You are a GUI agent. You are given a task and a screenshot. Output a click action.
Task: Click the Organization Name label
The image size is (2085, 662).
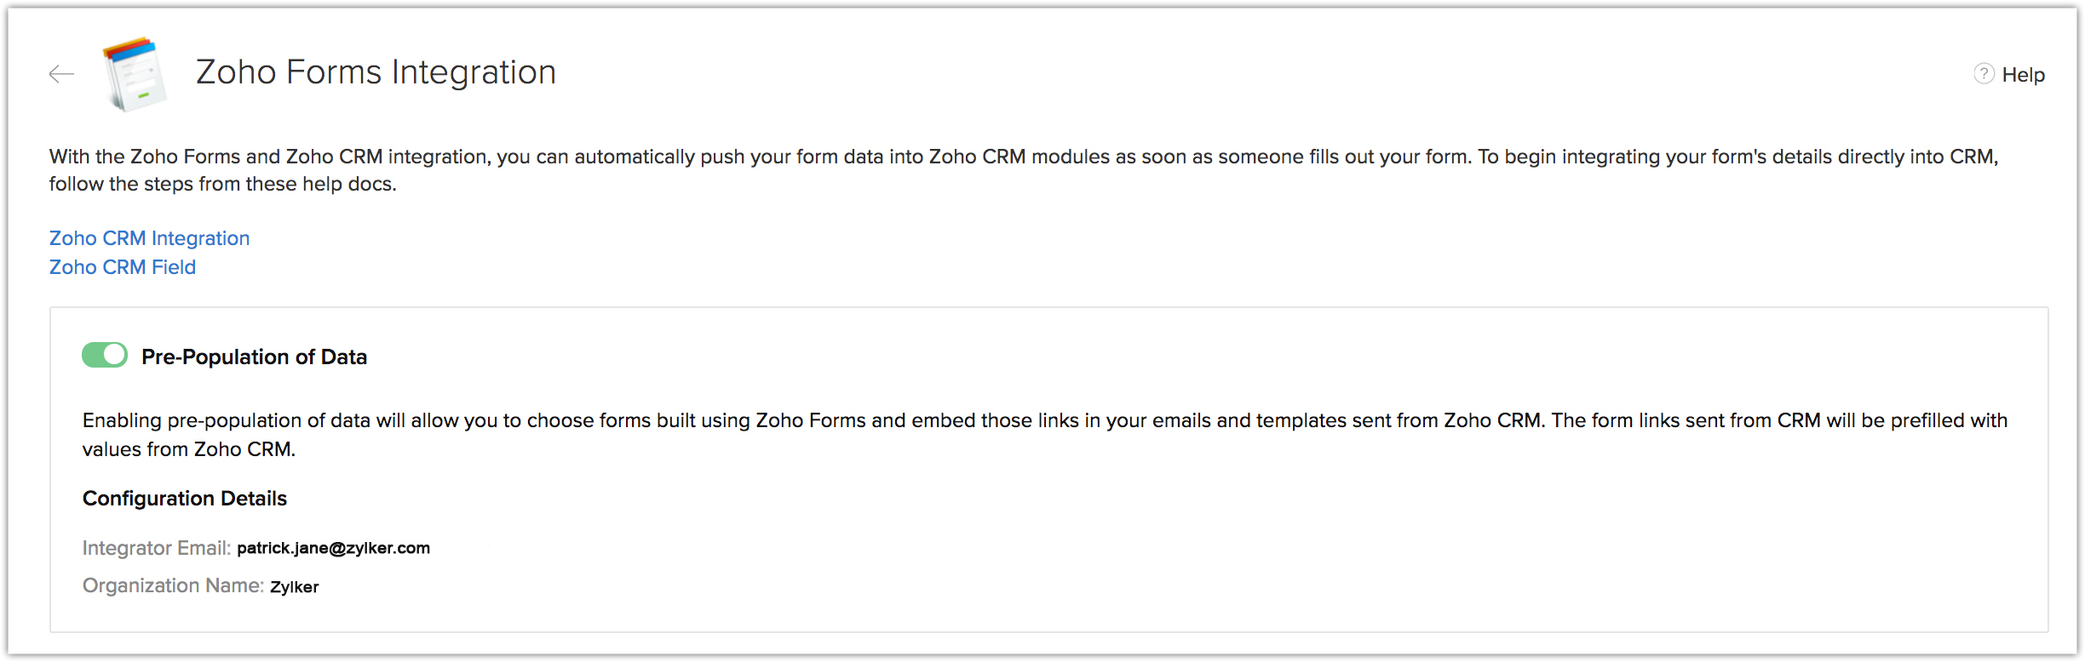[173, 585]
